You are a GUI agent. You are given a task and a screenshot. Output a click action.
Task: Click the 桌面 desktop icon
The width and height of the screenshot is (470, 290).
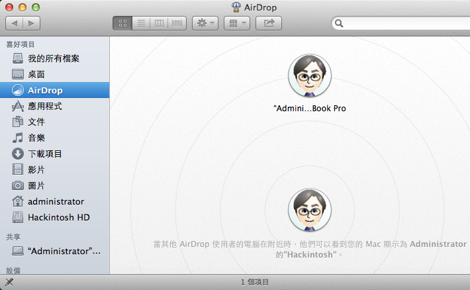(x=18, y=74)
